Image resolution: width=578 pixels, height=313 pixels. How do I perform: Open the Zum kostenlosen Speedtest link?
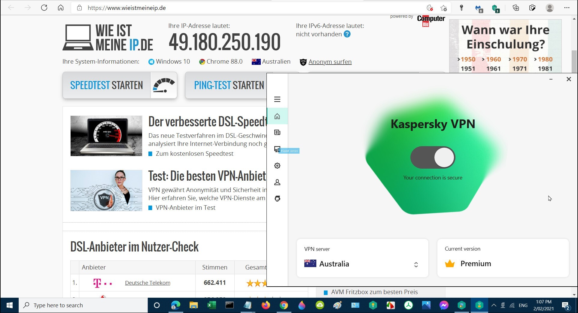(194, 154)
